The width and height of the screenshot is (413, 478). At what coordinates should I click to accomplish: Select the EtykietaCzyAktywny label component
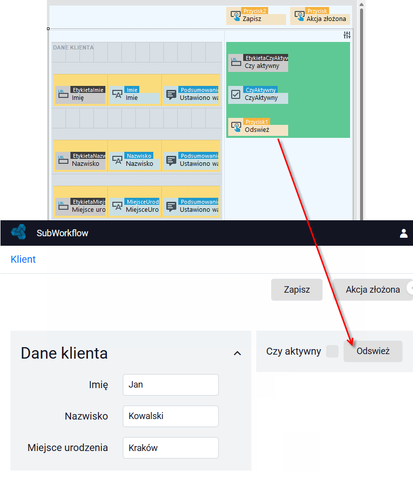[x=258, y=62]
